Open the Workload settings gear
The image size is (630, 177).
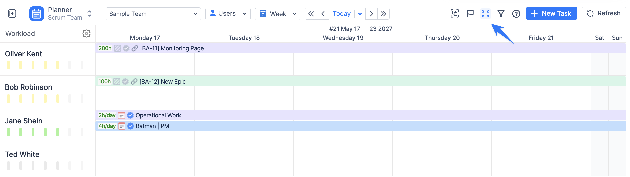pos(86,33)
